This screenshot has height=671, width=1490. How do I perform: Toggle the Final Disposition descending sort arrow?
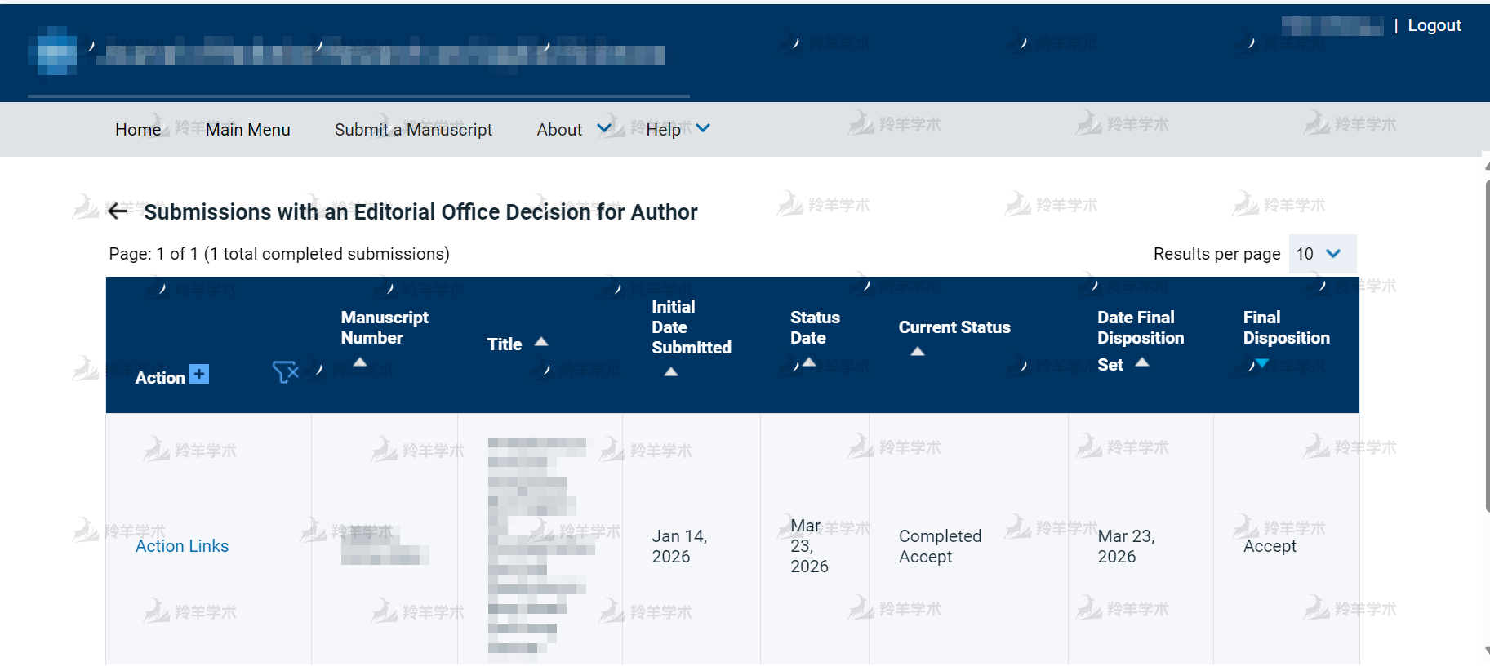pos(1262,362)
